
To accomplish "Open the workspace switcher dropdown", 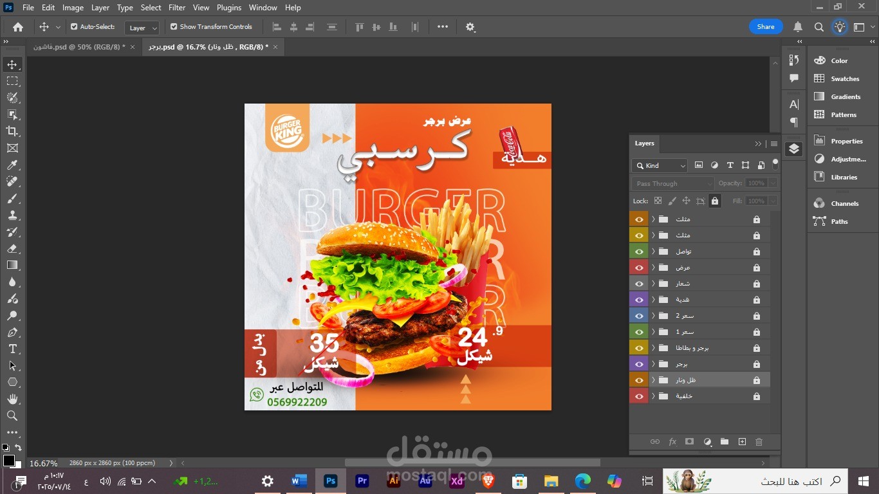I will point(862,27).
